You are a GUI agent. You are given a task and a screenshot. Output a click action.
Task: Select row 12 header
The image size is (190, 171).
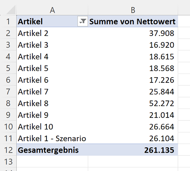point(8,150)
